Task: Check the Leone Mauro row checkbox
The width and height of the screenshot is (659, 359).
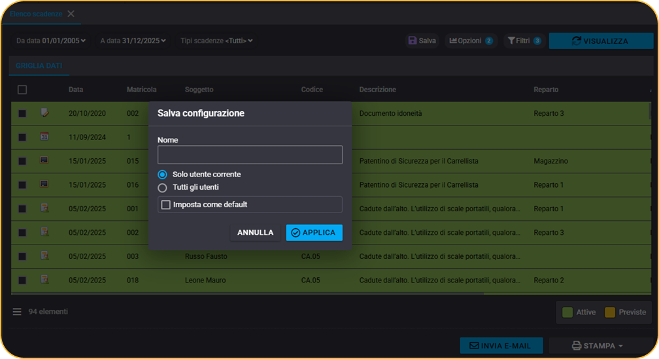Action: pos(22,281)
